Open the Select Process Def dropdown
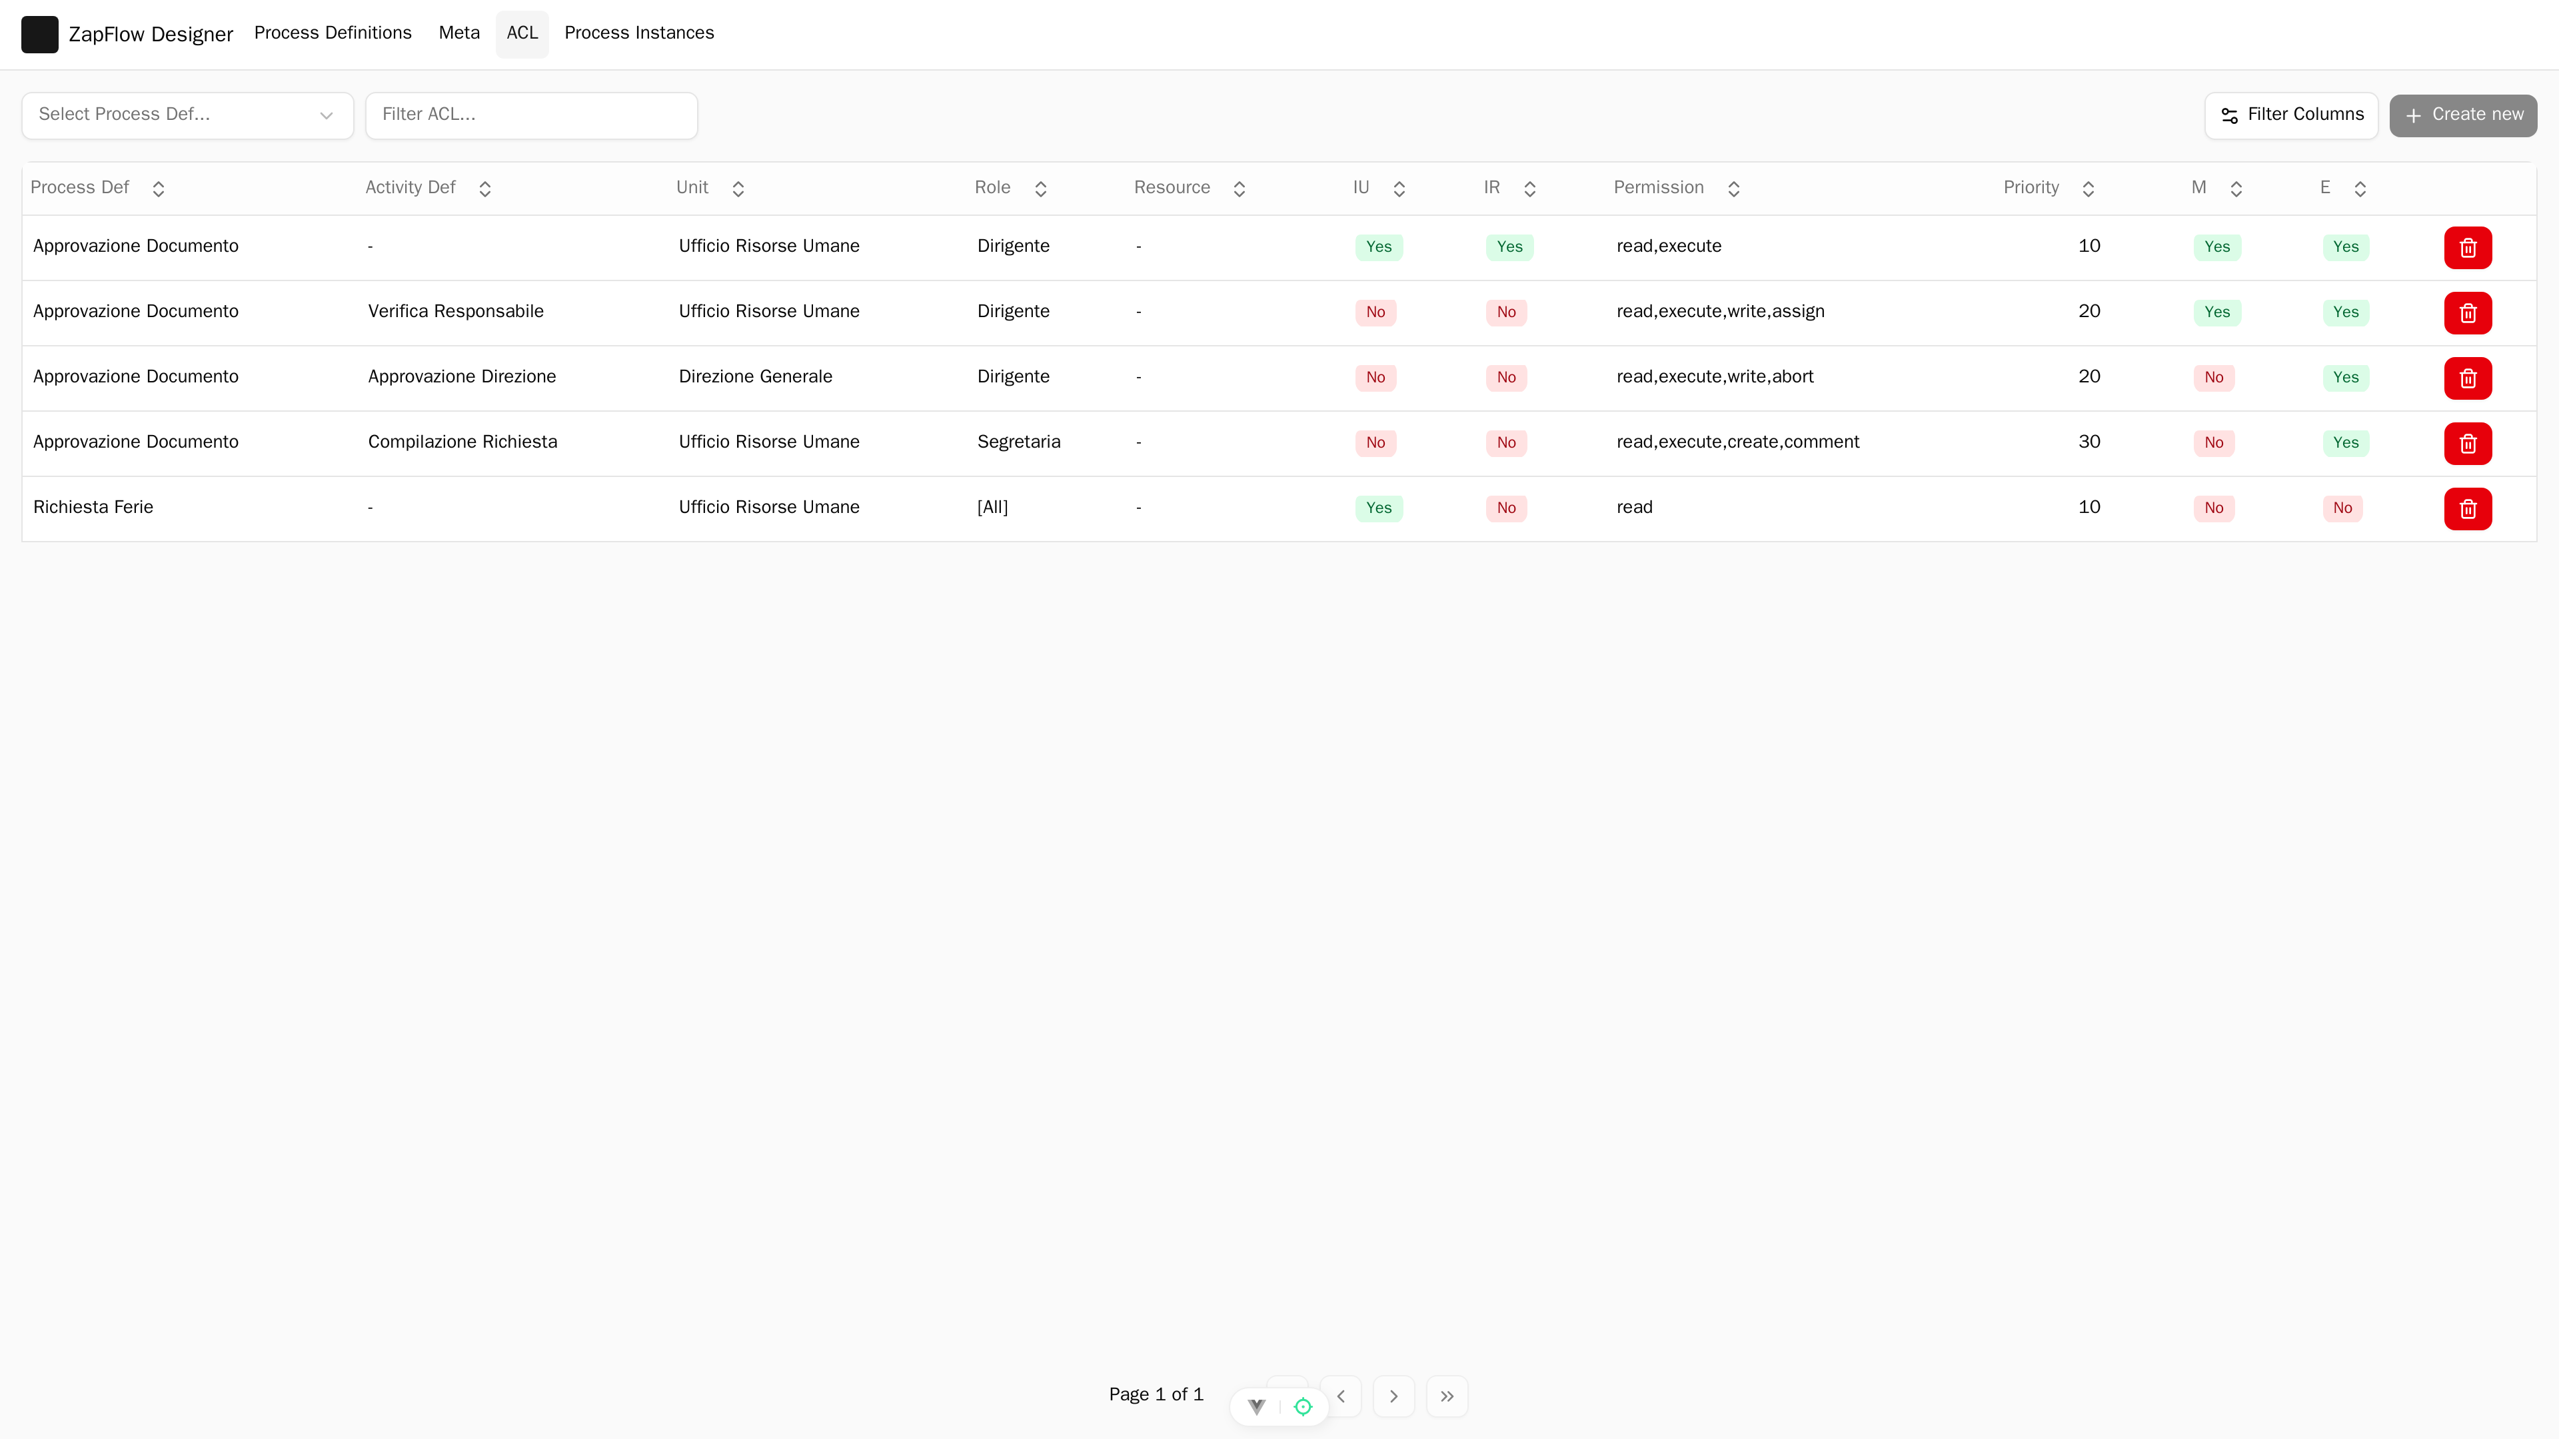 188,115
